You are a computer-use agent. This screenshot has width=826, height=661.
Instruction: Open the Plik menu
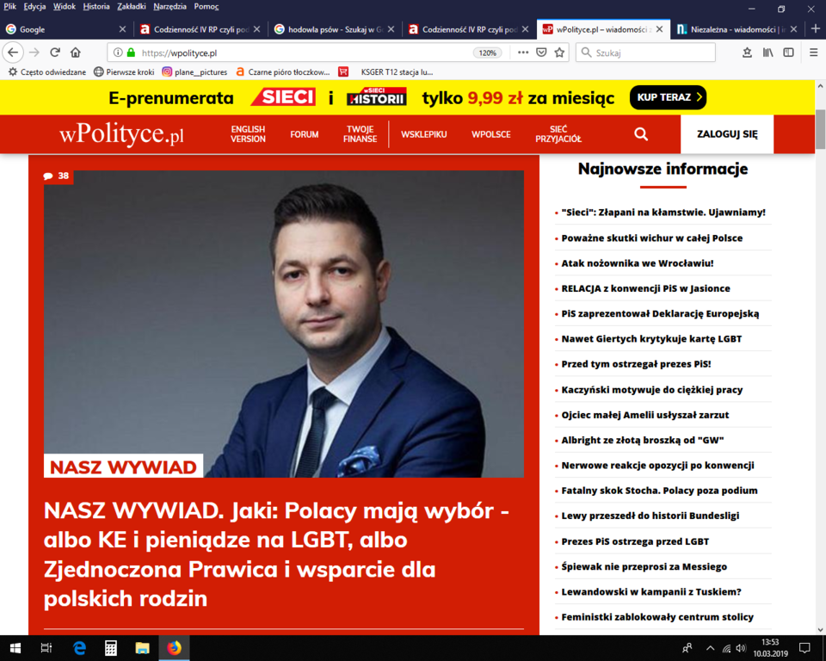click(x=9, y=7)
